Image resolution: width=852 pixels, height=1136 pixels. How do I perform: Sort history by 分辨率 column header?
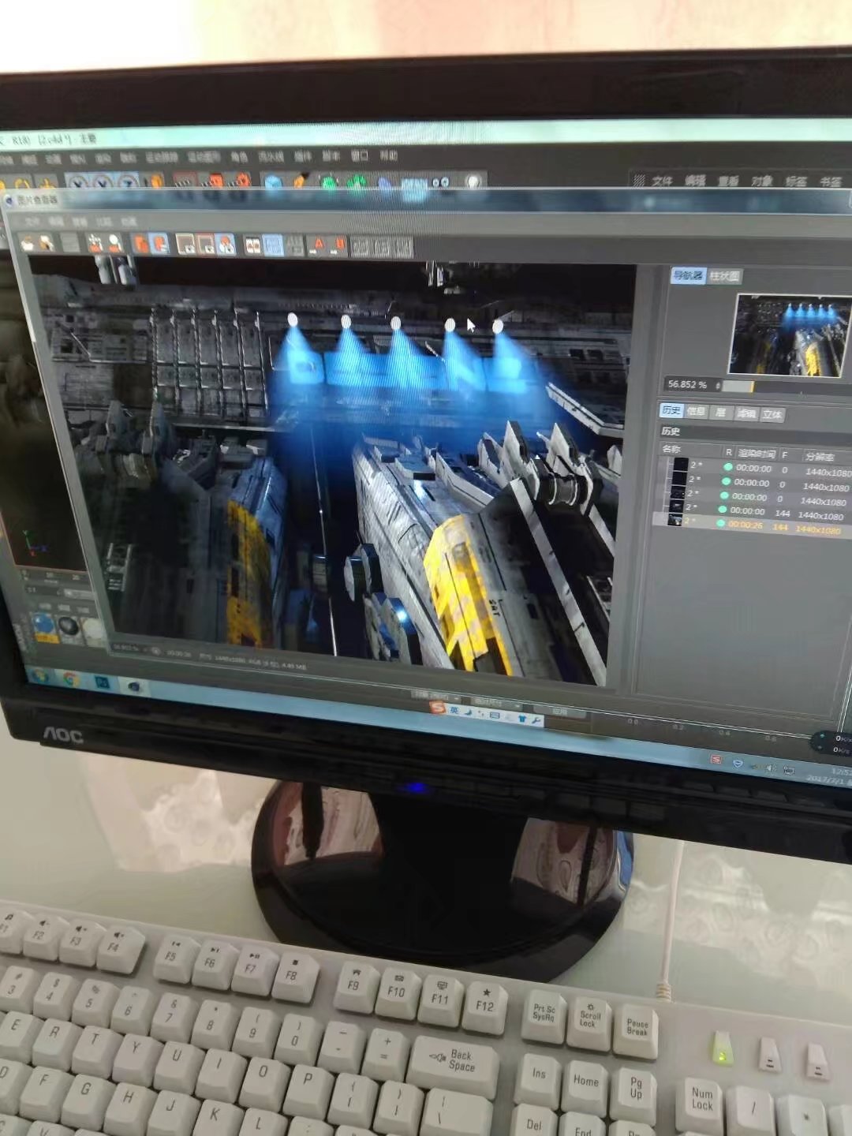click(x=819, y=456)
